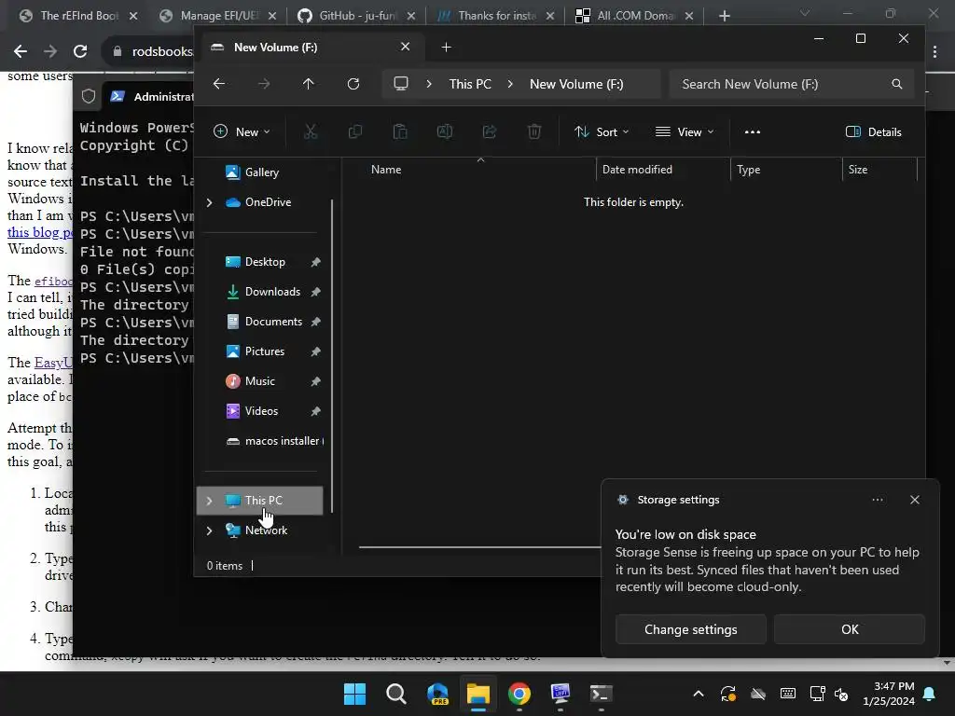Click the chevron after This PC in breadcrumb

(x=510, y=84)
